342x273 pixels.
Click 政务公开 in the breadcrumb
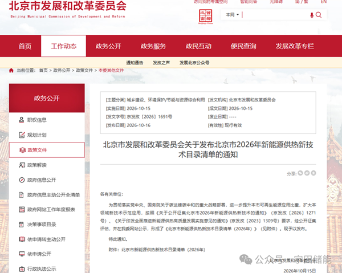(62, 70)
